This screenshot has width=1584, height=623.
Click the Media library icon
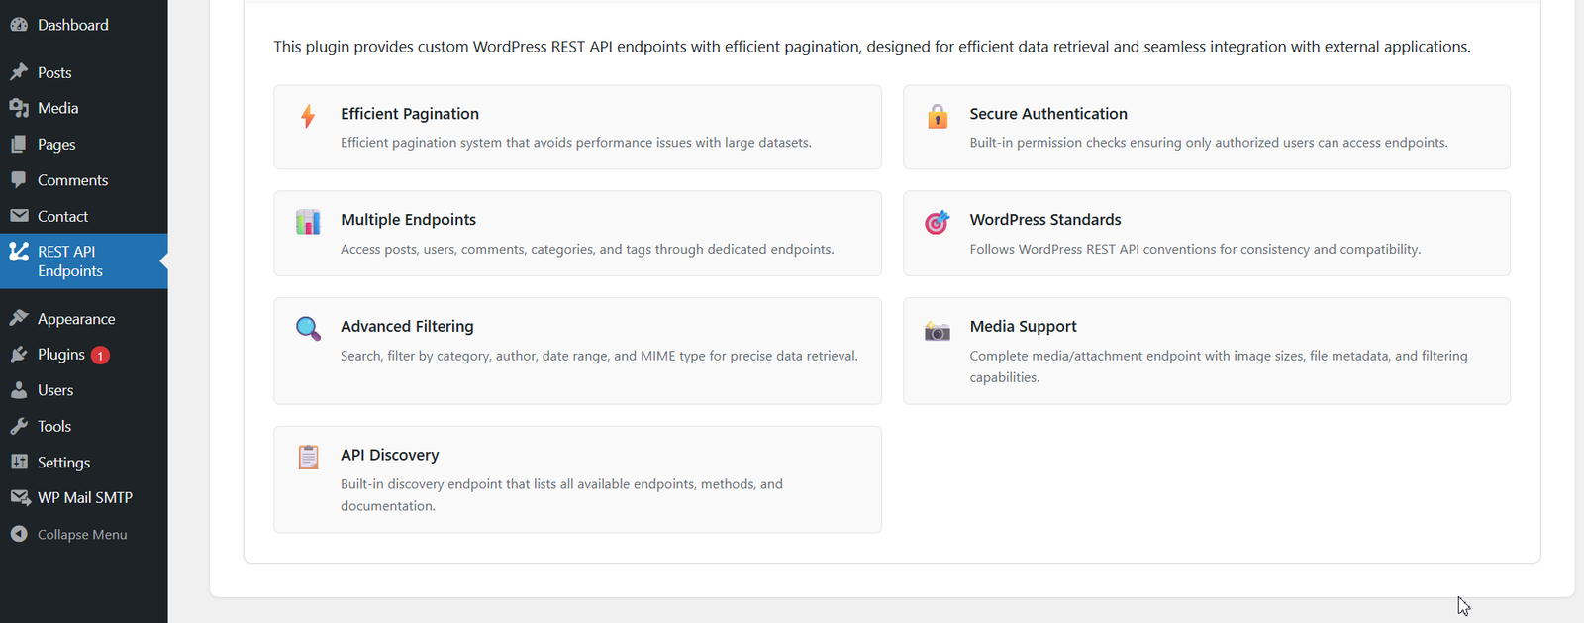19,108
